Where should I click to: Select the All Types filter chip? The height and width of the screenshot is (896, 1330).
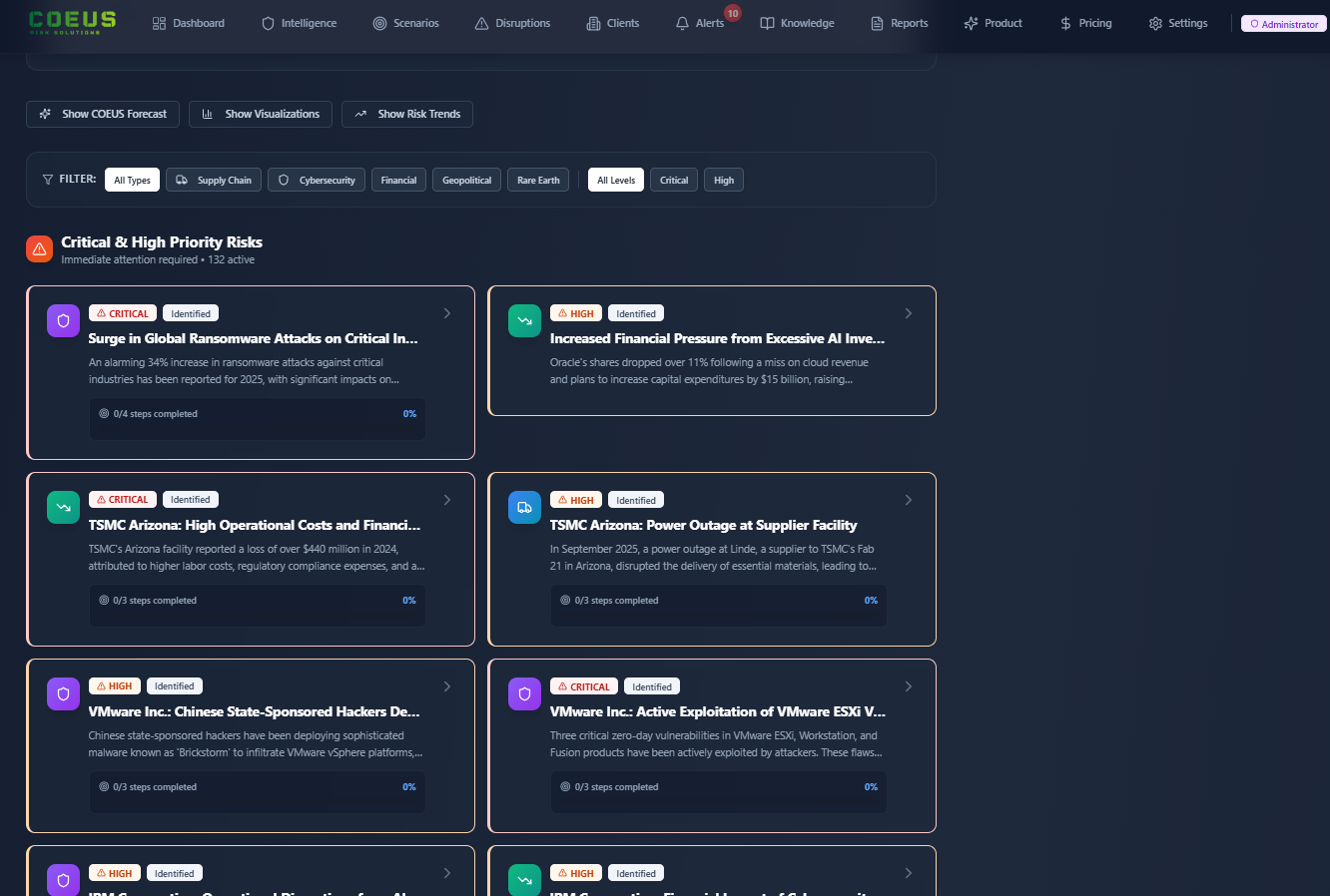132,180
